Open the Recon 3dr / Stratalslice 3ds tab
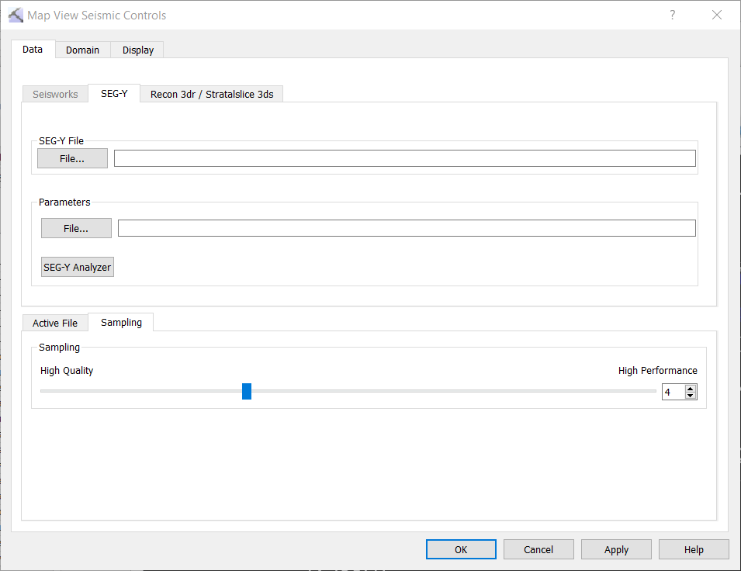The width and height of the screenshot is (741, 571). [212, 95]
